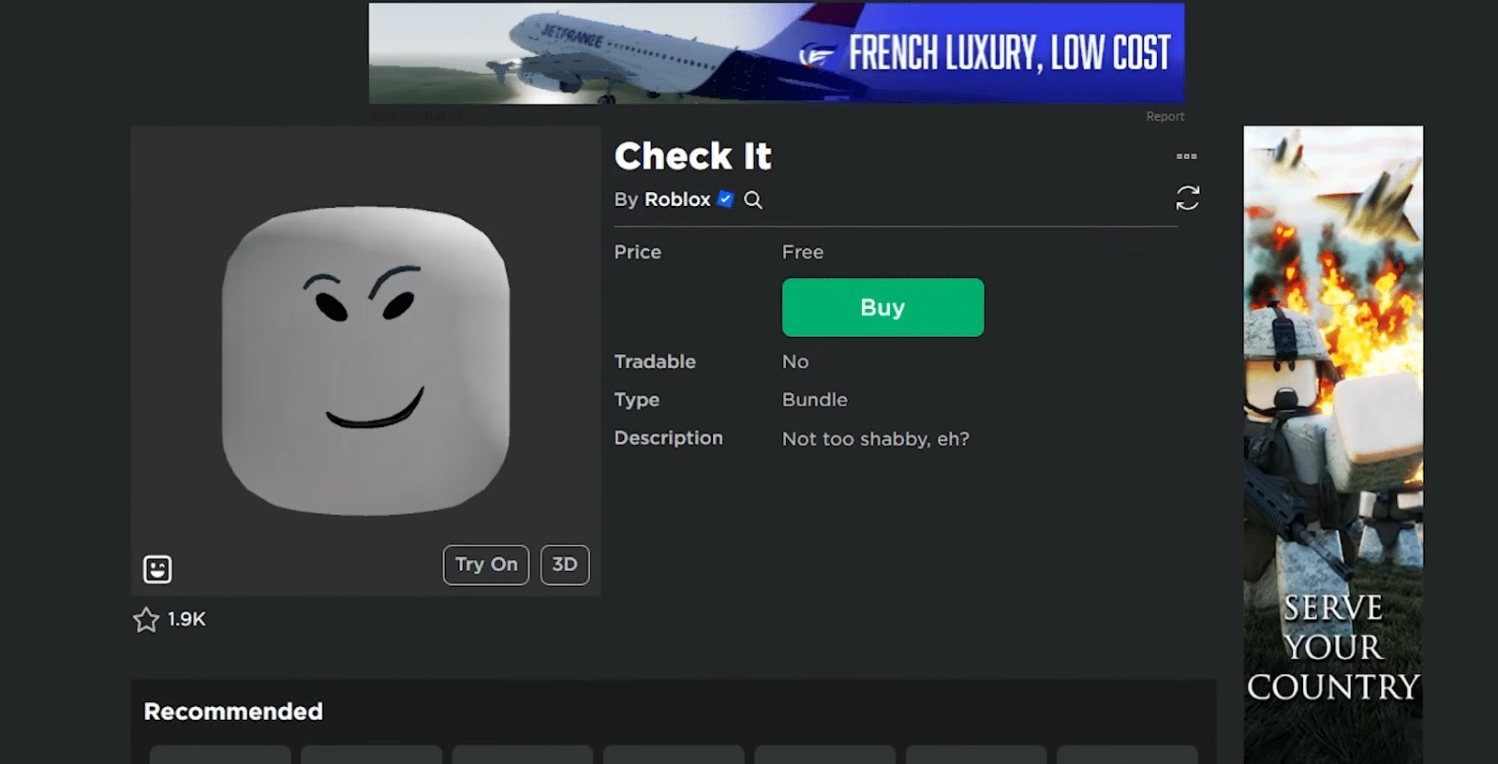Click the smiley face emote icon
The width and height of the screenshot is (1498, 764).
pos(157,568)
